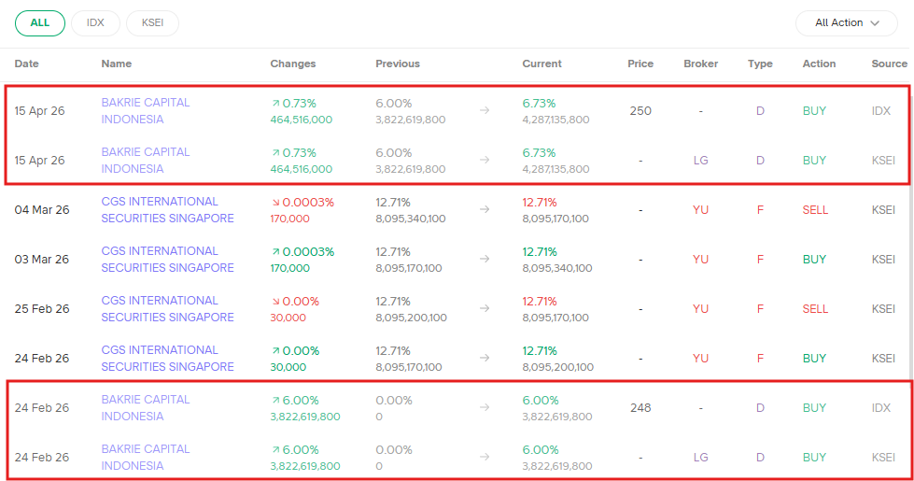Open Bakrie Capital Indonesia in 24 Feb KSEI row
The width and height of the screenshot is (914, 481).
pyautogui.click(x=146, y=458)
